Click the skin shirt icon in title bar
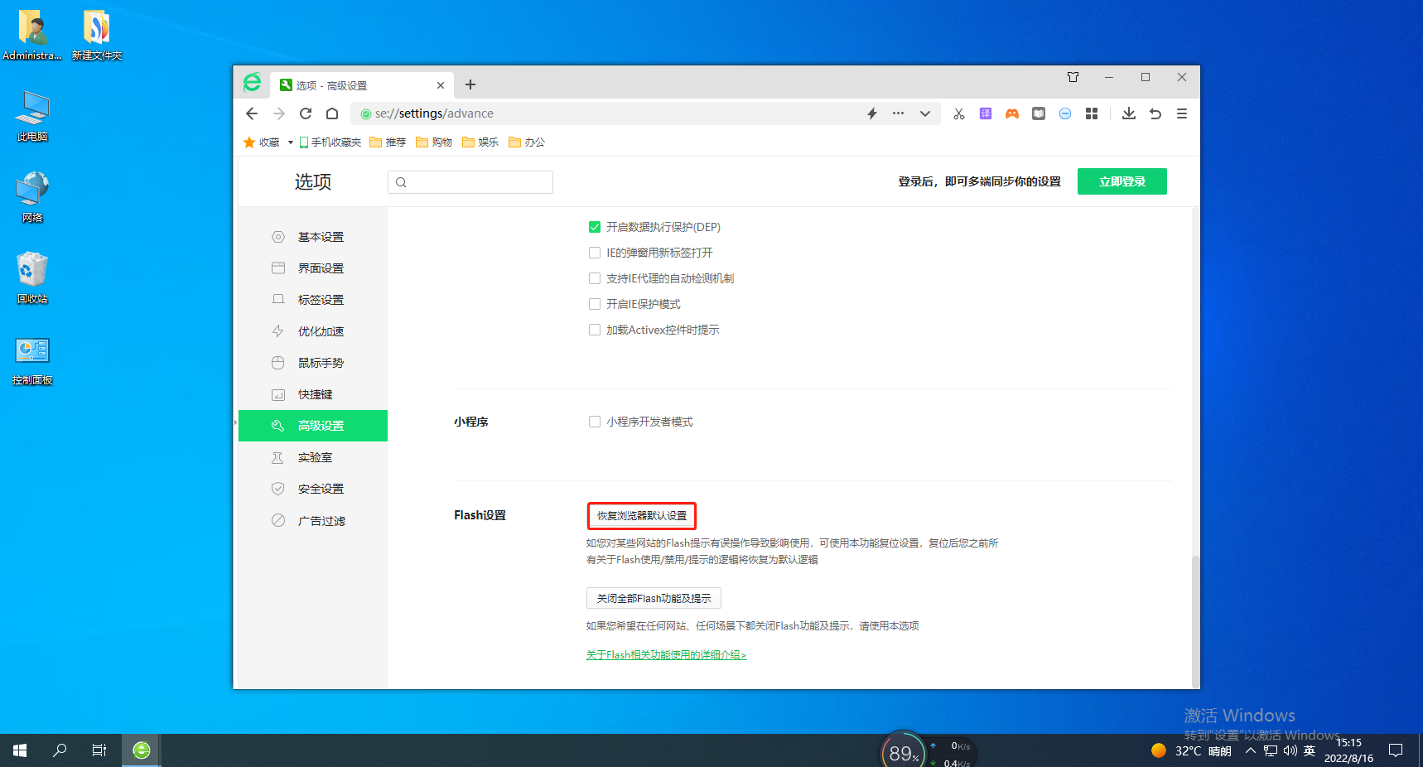Screen dimensions: 1423x767 coord(1073,77)
